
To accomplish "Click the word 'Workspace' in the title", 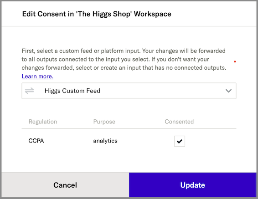I will [x=153, y=14].
